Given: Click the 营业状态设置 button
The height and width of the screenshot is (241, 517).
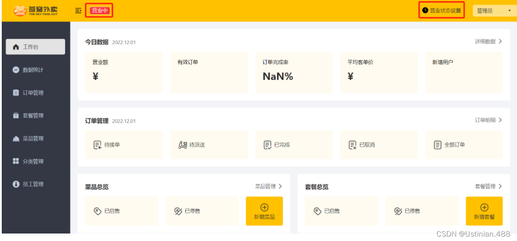Looking at the screenshot, I should click(442, 11).
